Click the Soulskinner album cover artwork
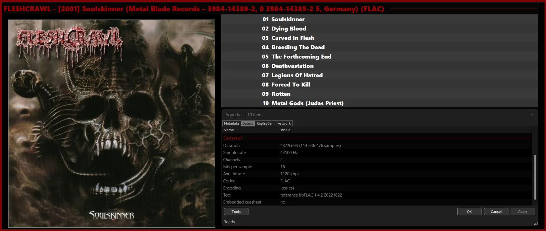Screen dimensions: 546x231 click(111, 123)
